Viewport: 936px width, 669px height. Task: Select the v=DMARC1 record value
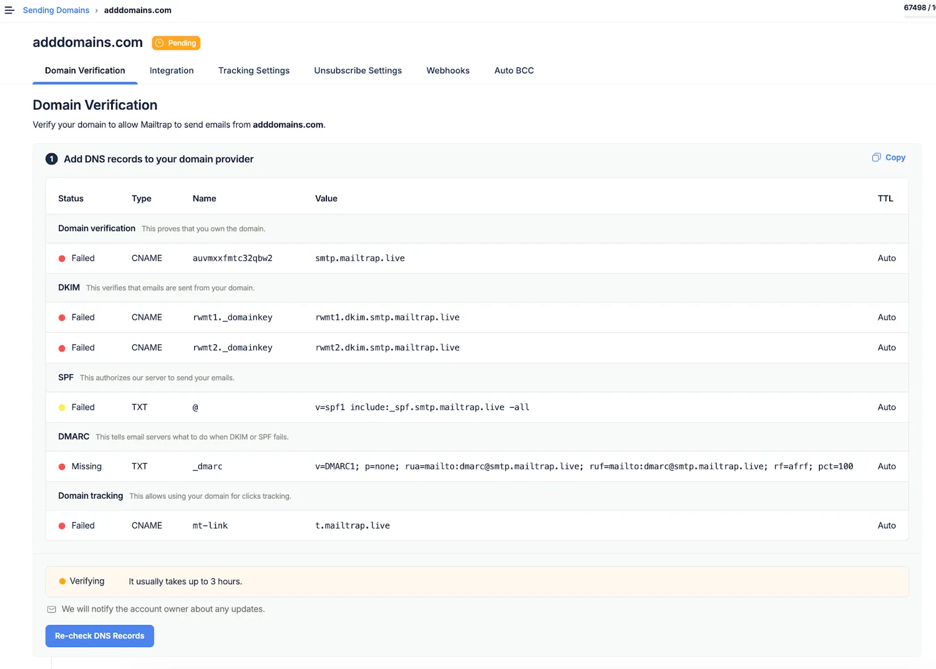(x=584, y=466)
